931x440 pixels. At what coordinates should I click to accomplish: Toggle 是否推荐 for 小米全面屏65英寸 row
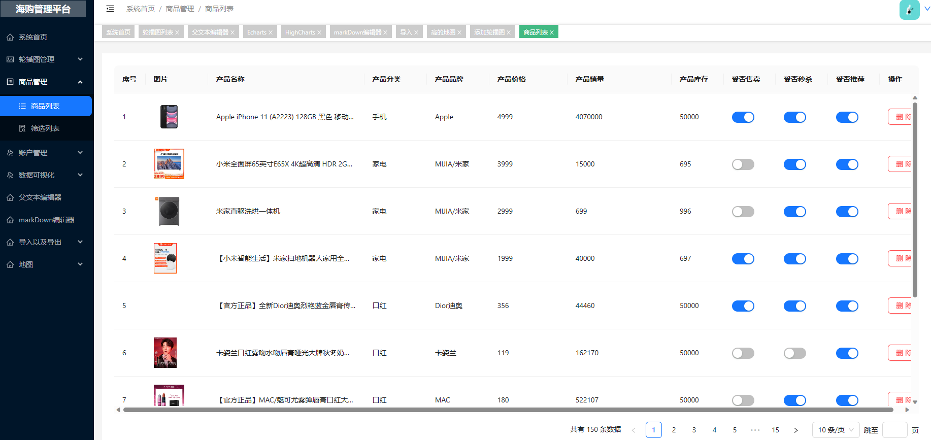pyautogui.click(x=847, y=164)
